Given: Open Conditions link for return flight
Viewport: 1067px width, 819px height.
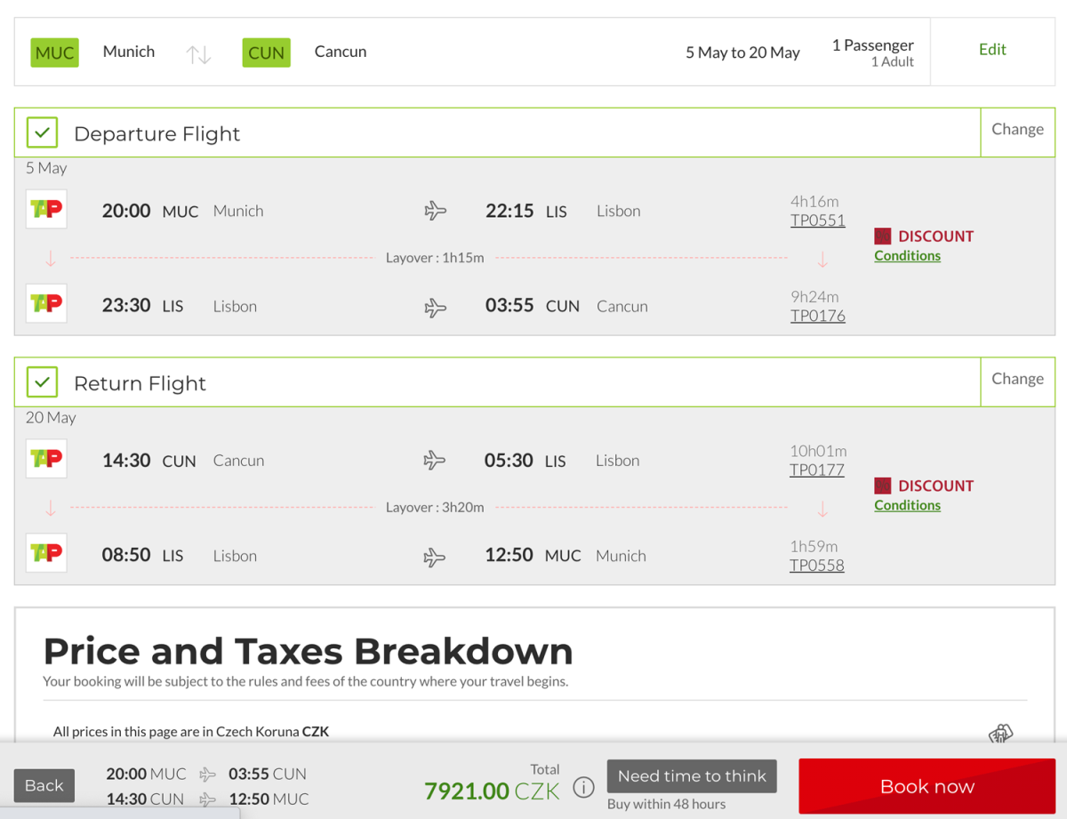Looking at the screenshot, I should (907, 505).
